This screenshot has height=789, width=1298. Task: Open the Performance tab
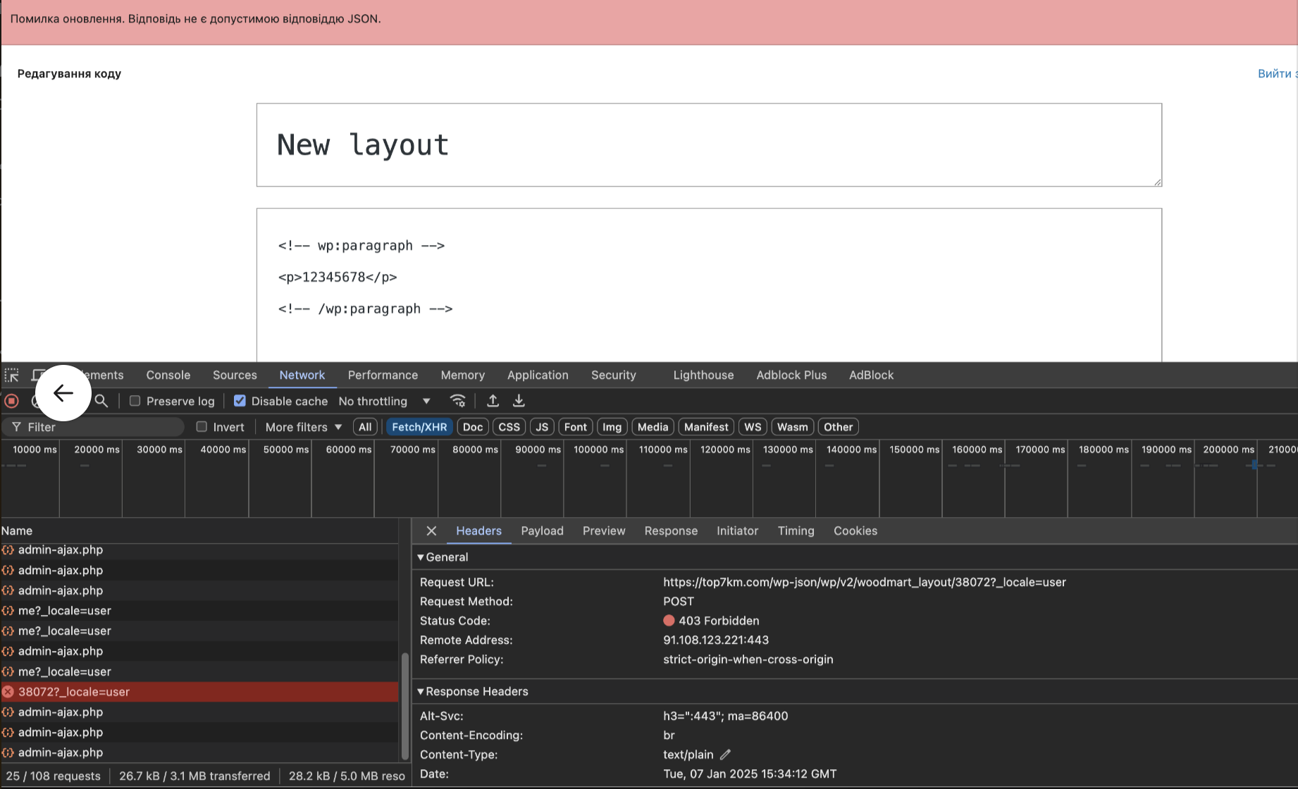click(383, 375)
